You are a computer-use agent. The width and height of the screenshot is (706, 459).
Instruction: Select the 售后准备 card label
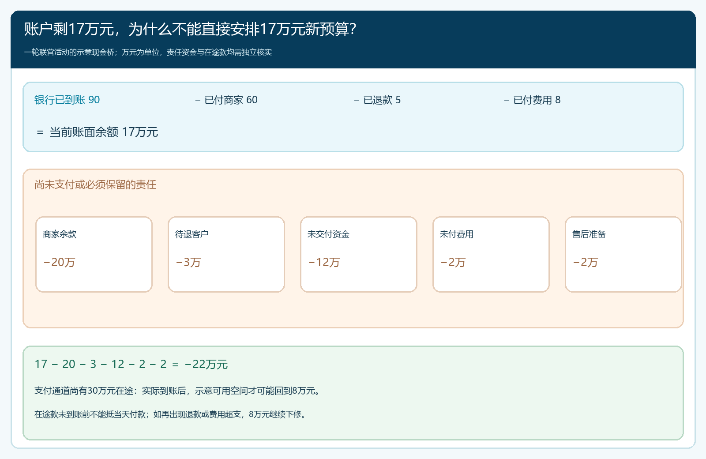pos(589,234)
